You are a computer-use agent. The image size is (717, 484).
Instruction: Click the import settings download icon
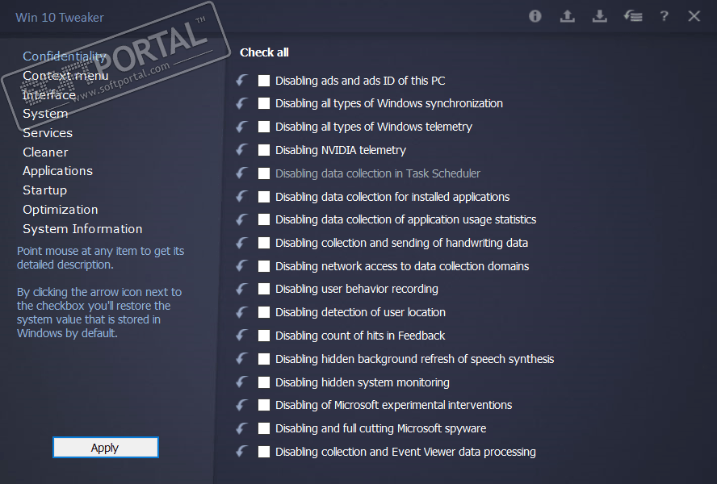(x=599, y=16)
